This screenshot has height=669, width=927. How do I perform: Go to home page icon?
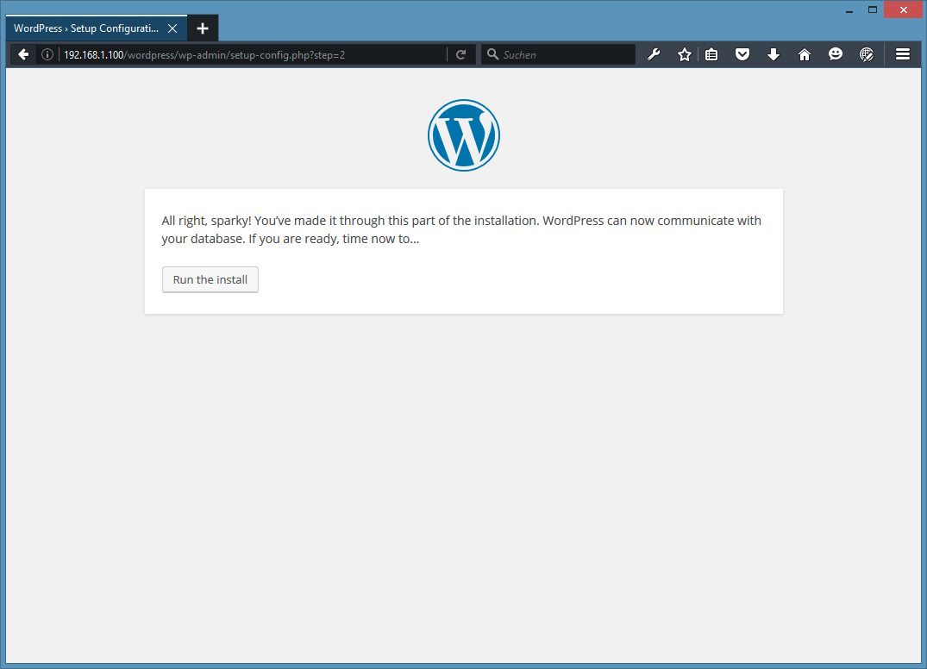(804, 55)
